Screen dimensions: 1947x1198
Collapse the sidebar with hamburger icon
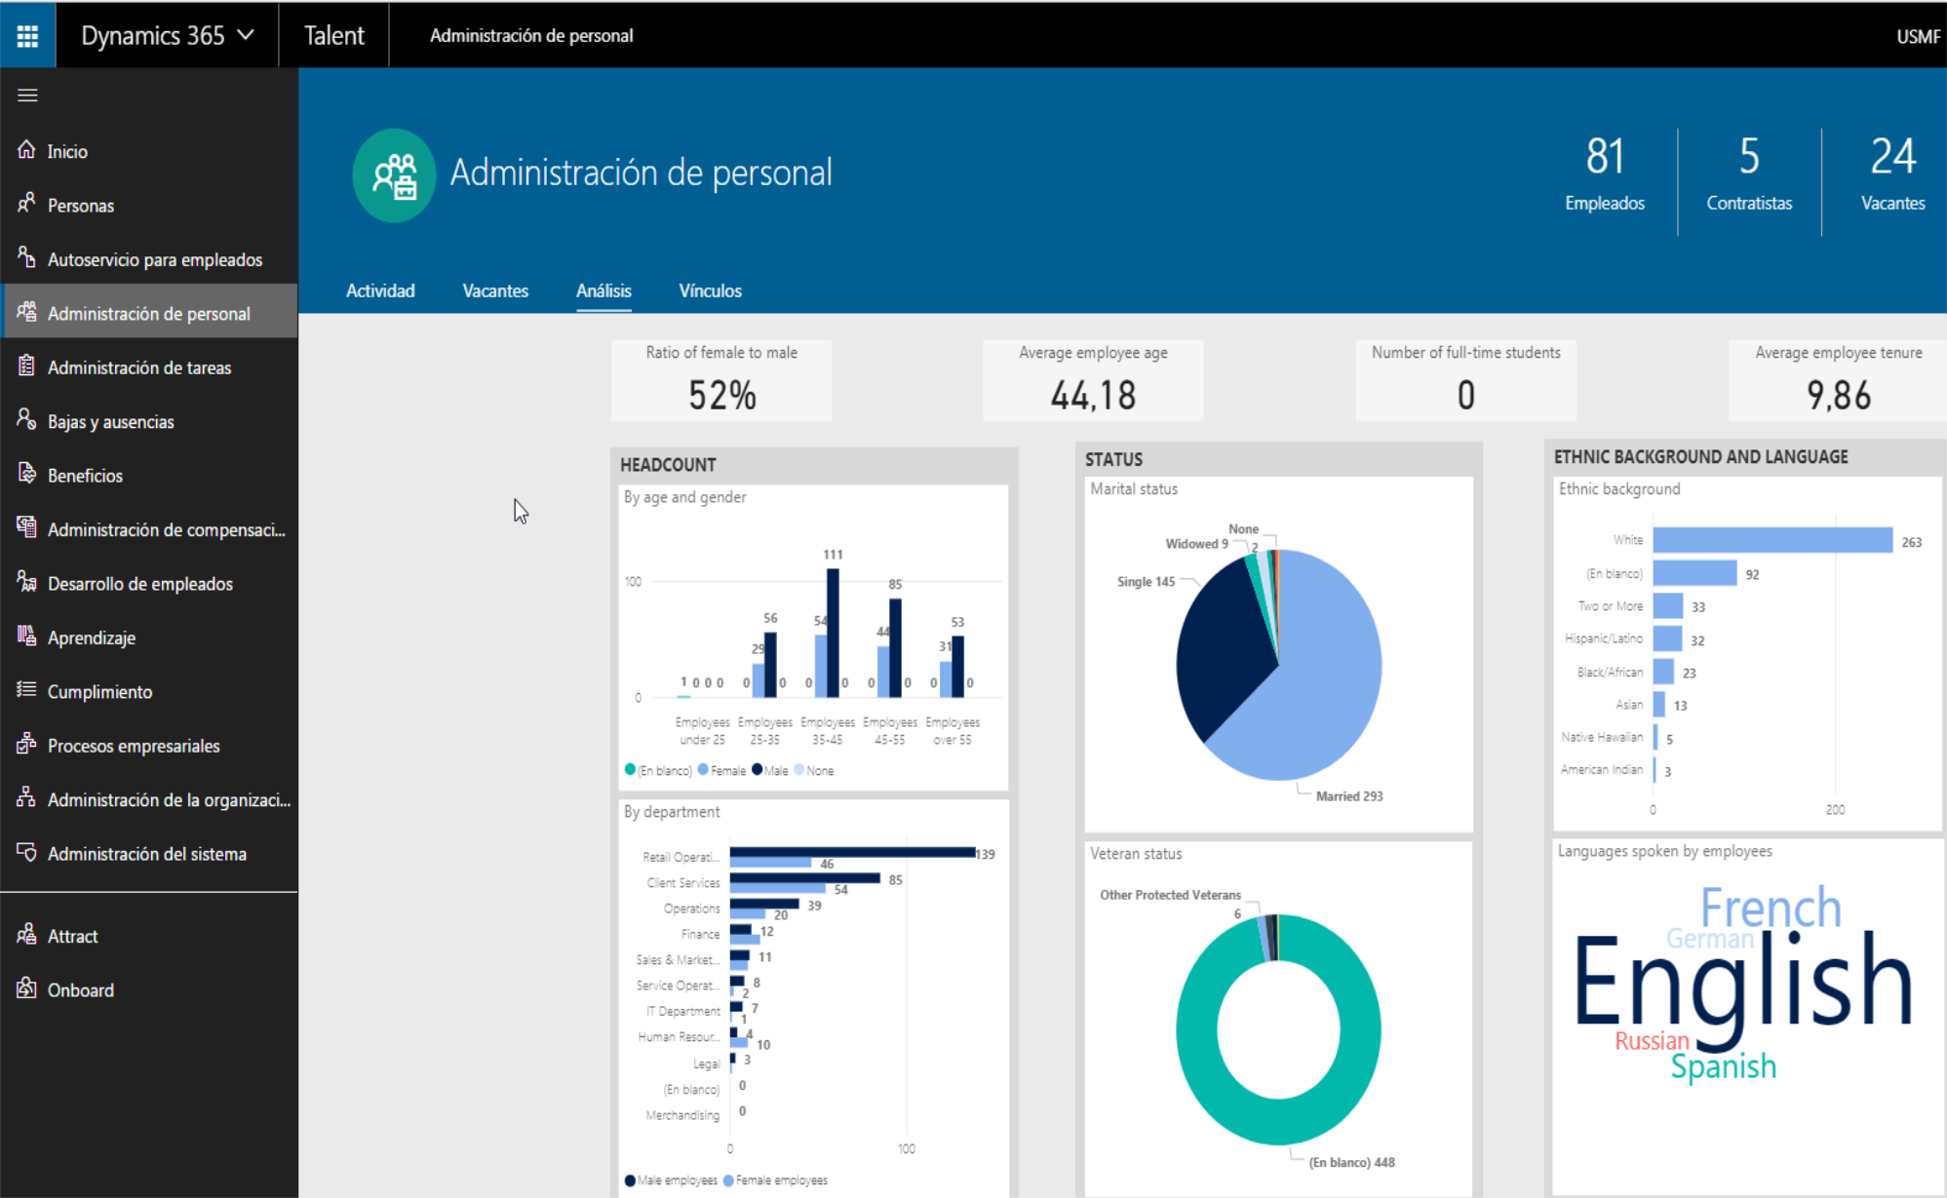click(27, 96)
